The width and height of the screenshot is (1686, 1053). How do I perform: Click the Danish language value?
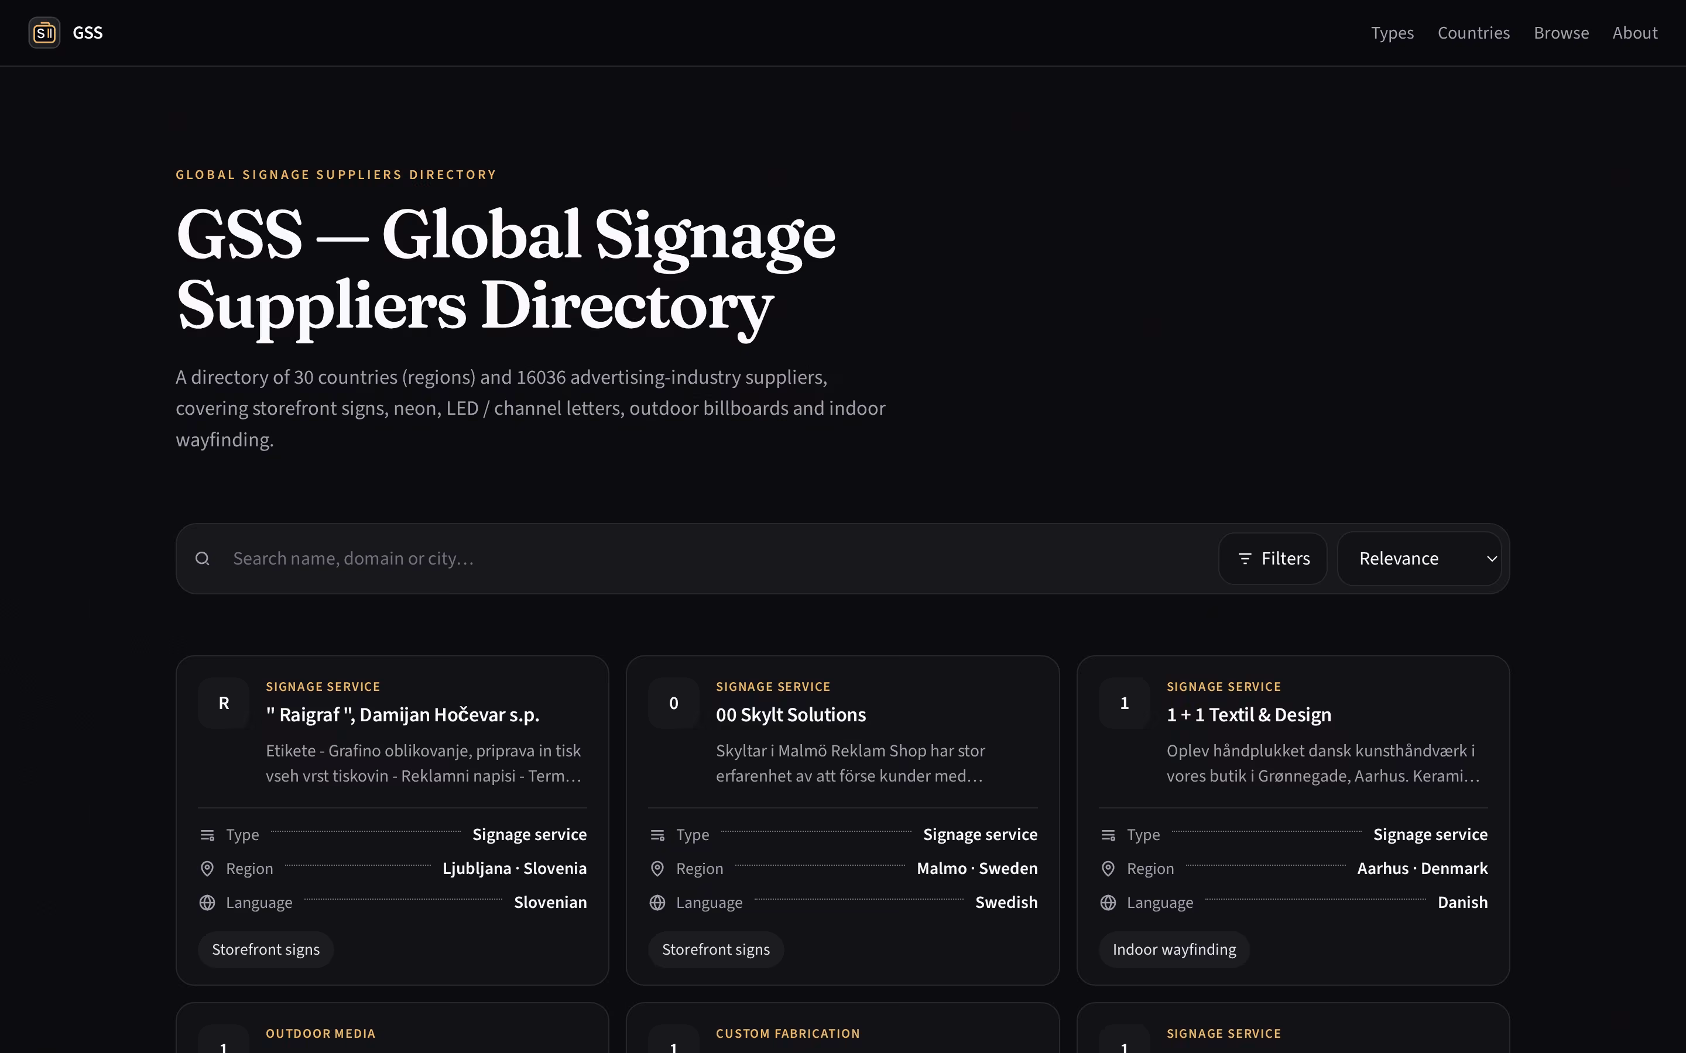tap(1462, 903)
